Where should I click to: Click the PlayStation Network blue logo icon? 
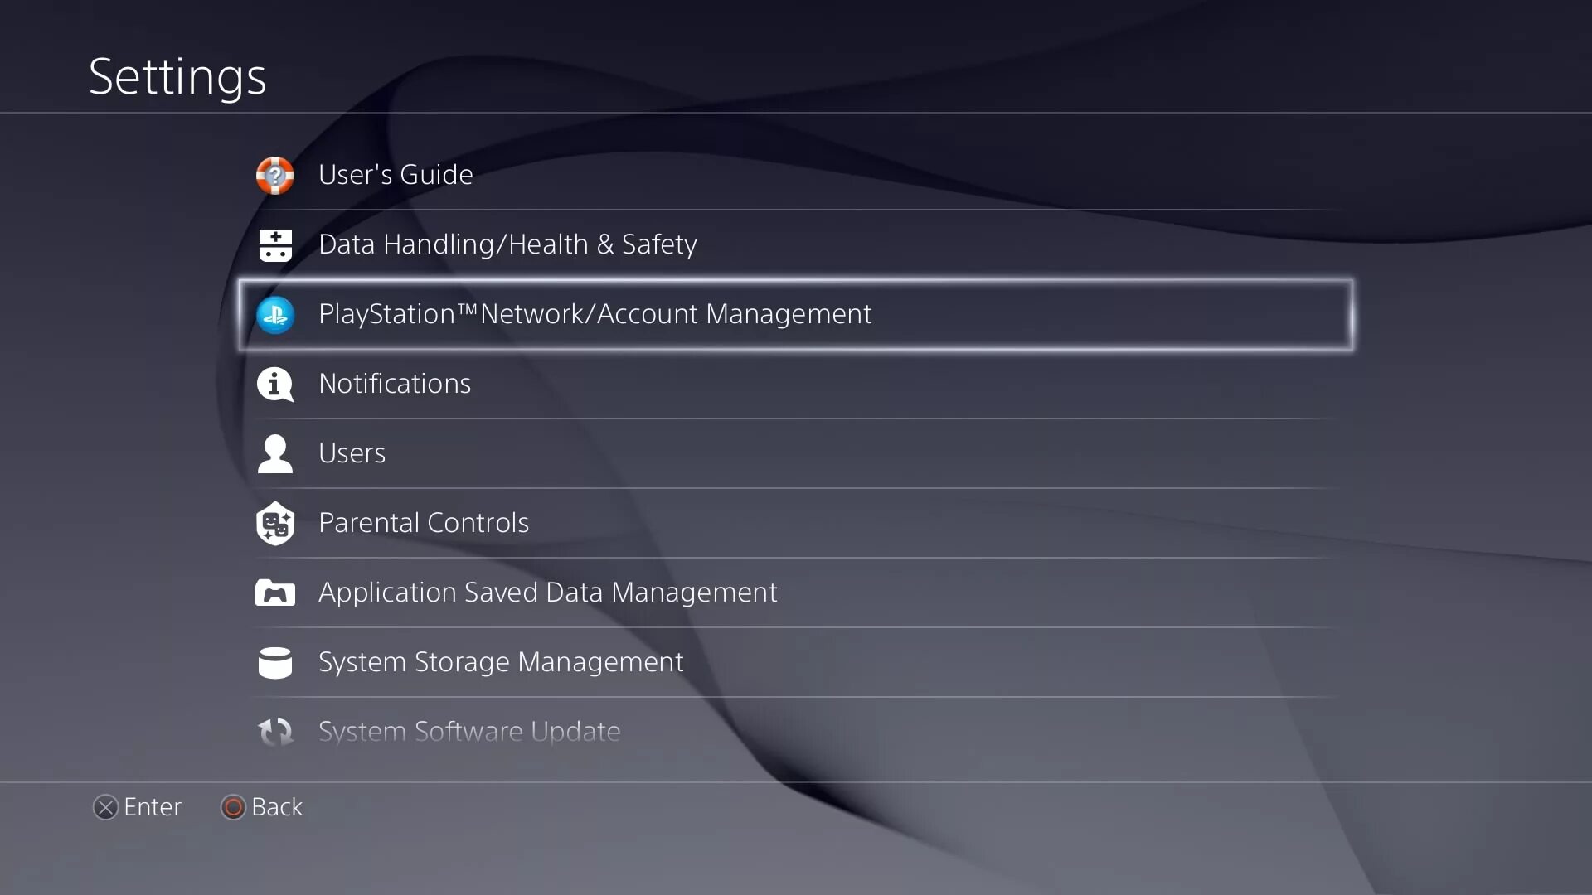[x=274, y=315]
